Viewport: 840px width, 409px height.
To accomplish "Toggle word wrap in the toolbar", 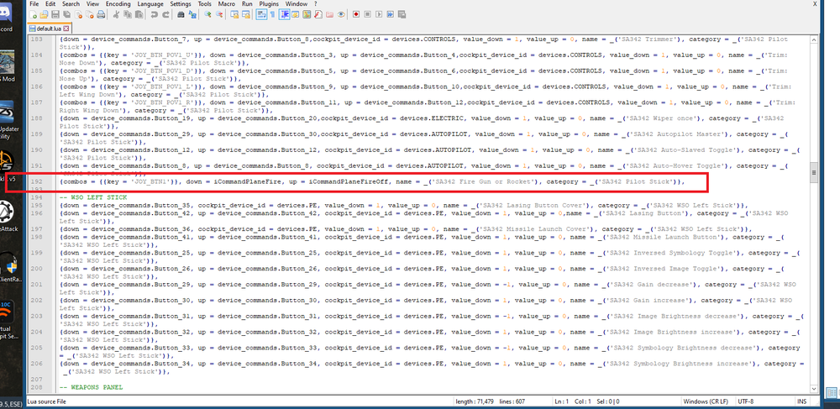I will [x=261, y=15].
